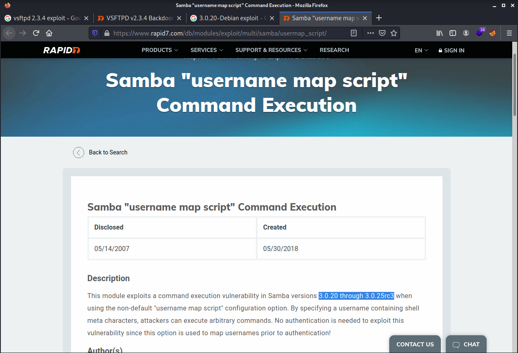Go forward one page in history

(x=23, y=33)
